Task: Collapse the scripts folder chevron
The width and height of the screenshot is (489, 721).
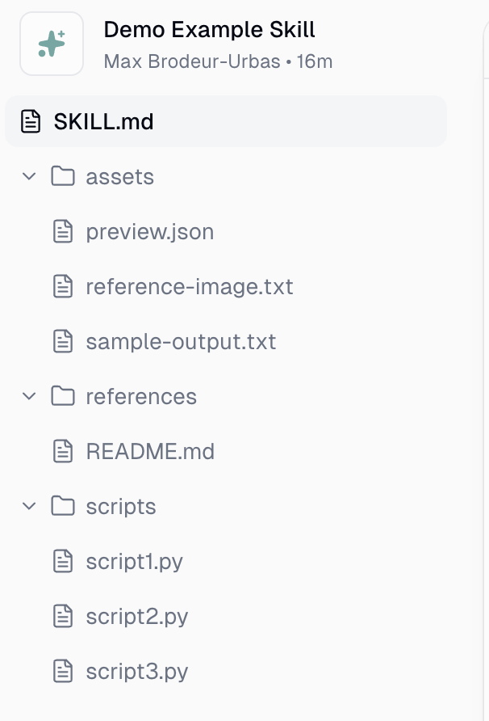Action: [x=29, y=506]
